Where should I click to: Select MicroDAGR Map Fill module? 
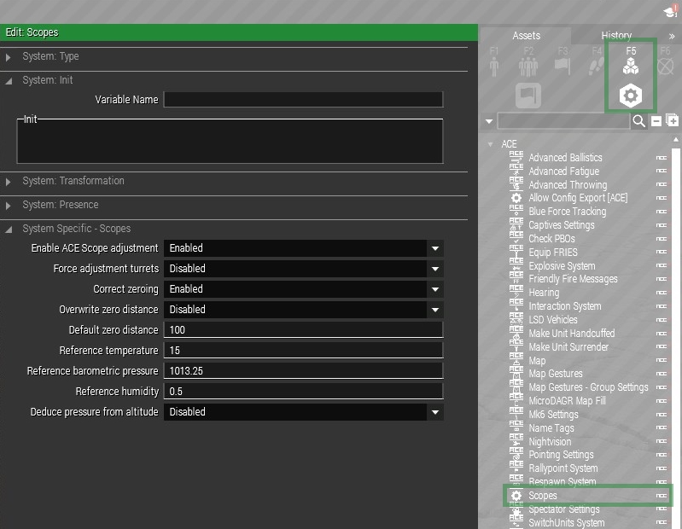click(x=567, y=401)
